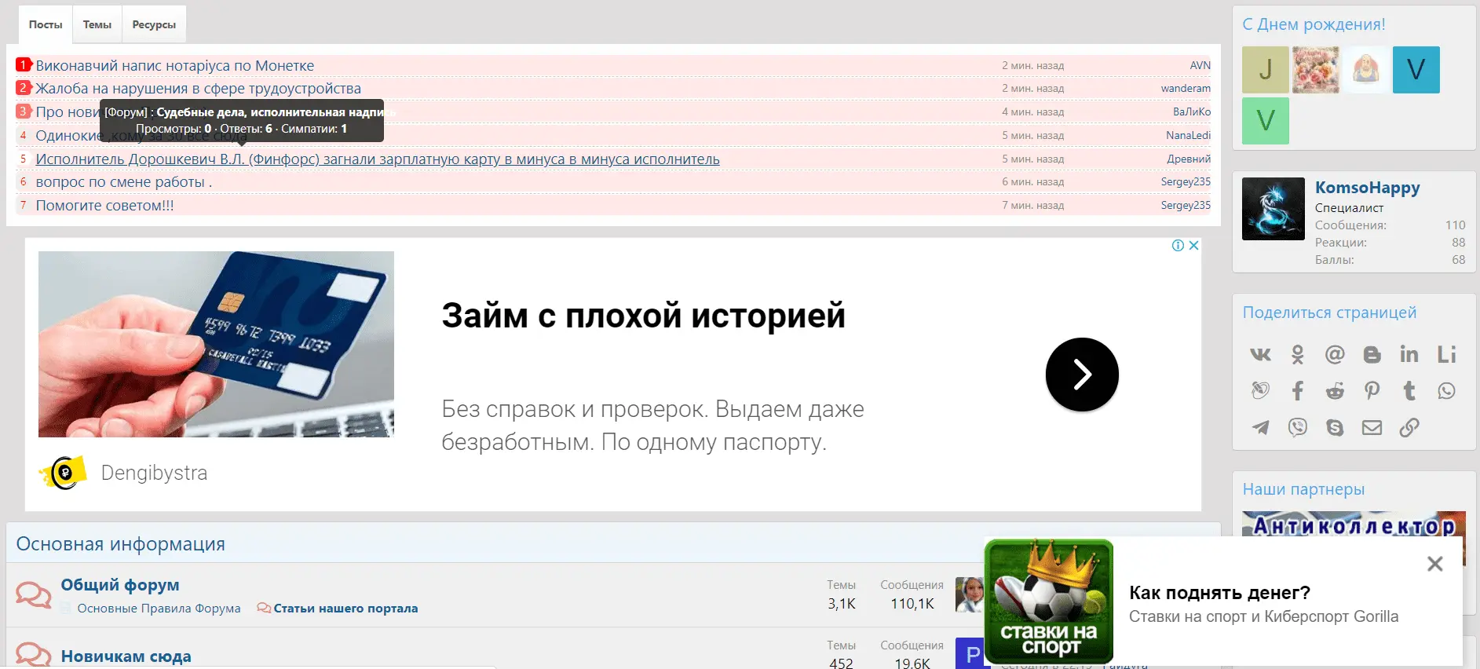Share via Mail.ru @ icon

[1335, 354]
